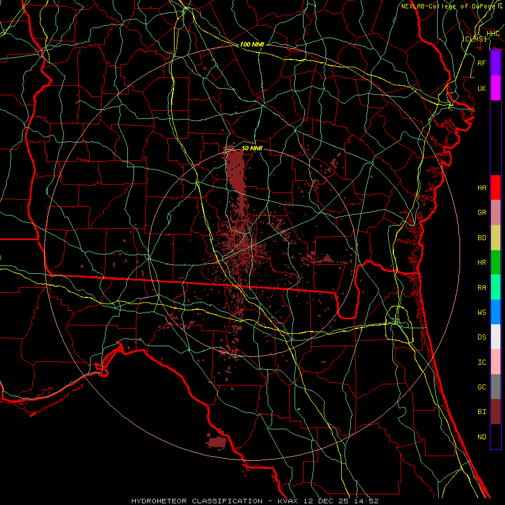
Task: Click the white DS legend color swatch
Action: pos(495,337)
